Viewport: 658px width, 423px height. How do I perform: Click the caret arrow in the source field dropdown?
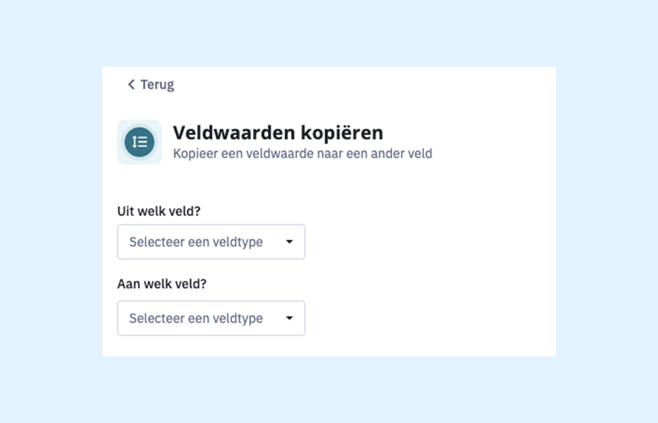point(290,242)
